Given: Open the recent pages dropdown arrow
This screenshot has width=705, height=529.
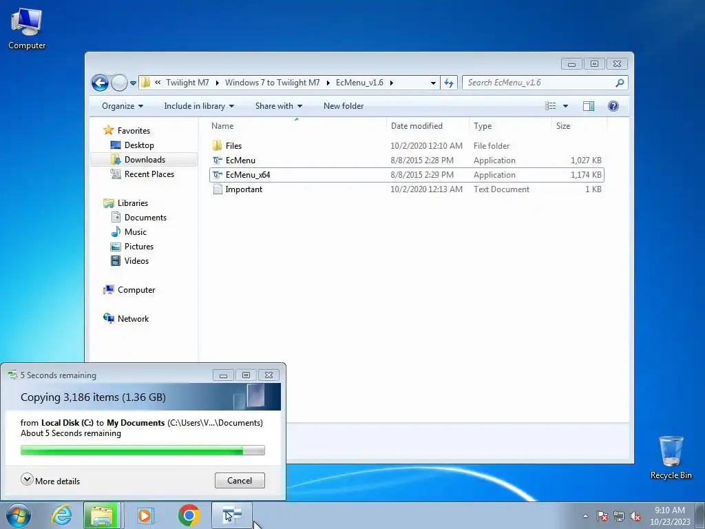Looking at the screenshot, I should click(x=133, y=83).
